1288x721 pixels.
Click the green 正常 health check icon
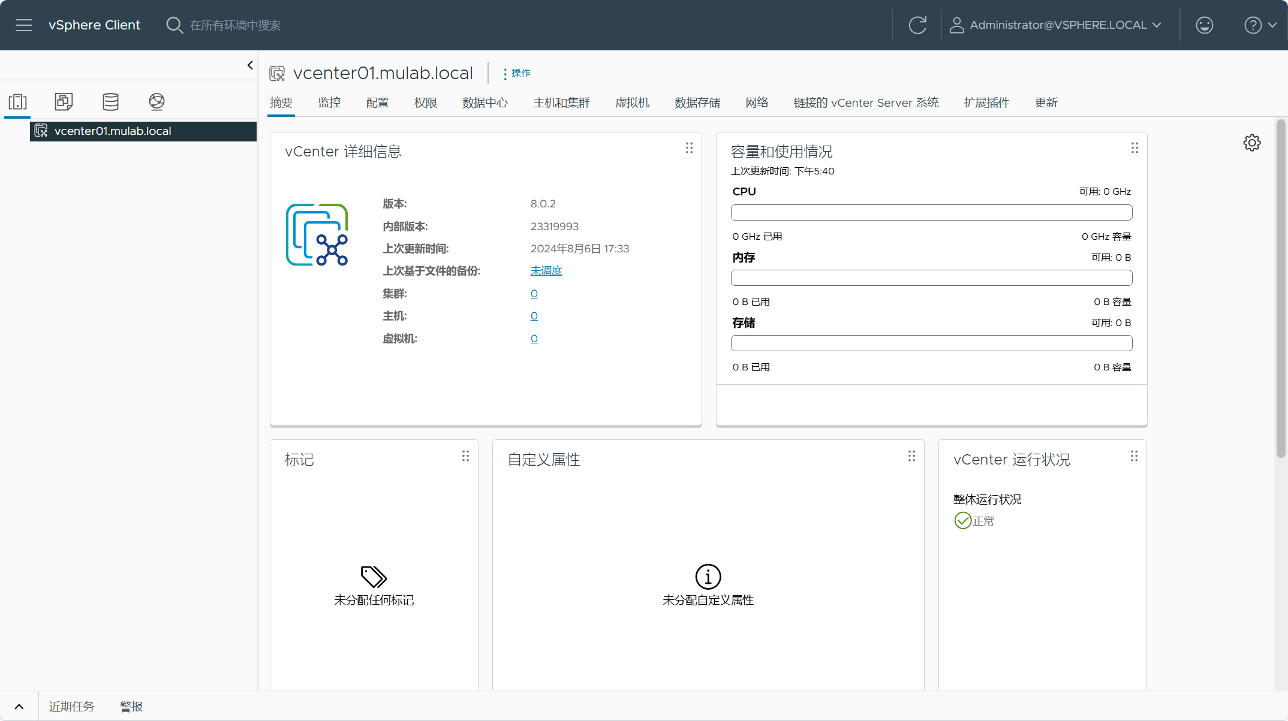[x=963, y=520]
